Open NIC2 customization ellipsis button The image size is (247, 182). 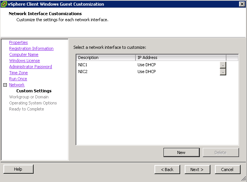point(223,72)
